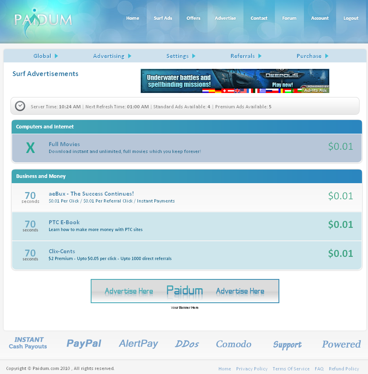The image size is (368, 374).
Task: Click the AlertPay logo in footer
Action: (x=139, y=344)
